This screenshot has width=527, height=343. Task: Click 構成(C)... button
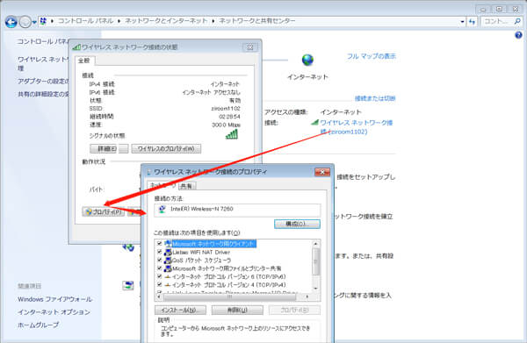(x=297, y=224)
